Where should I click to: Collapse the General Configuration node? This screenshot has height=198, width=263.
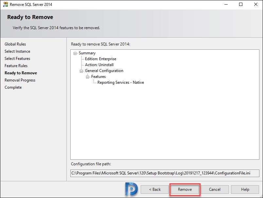pyautogui.click(x=81, y=71)
